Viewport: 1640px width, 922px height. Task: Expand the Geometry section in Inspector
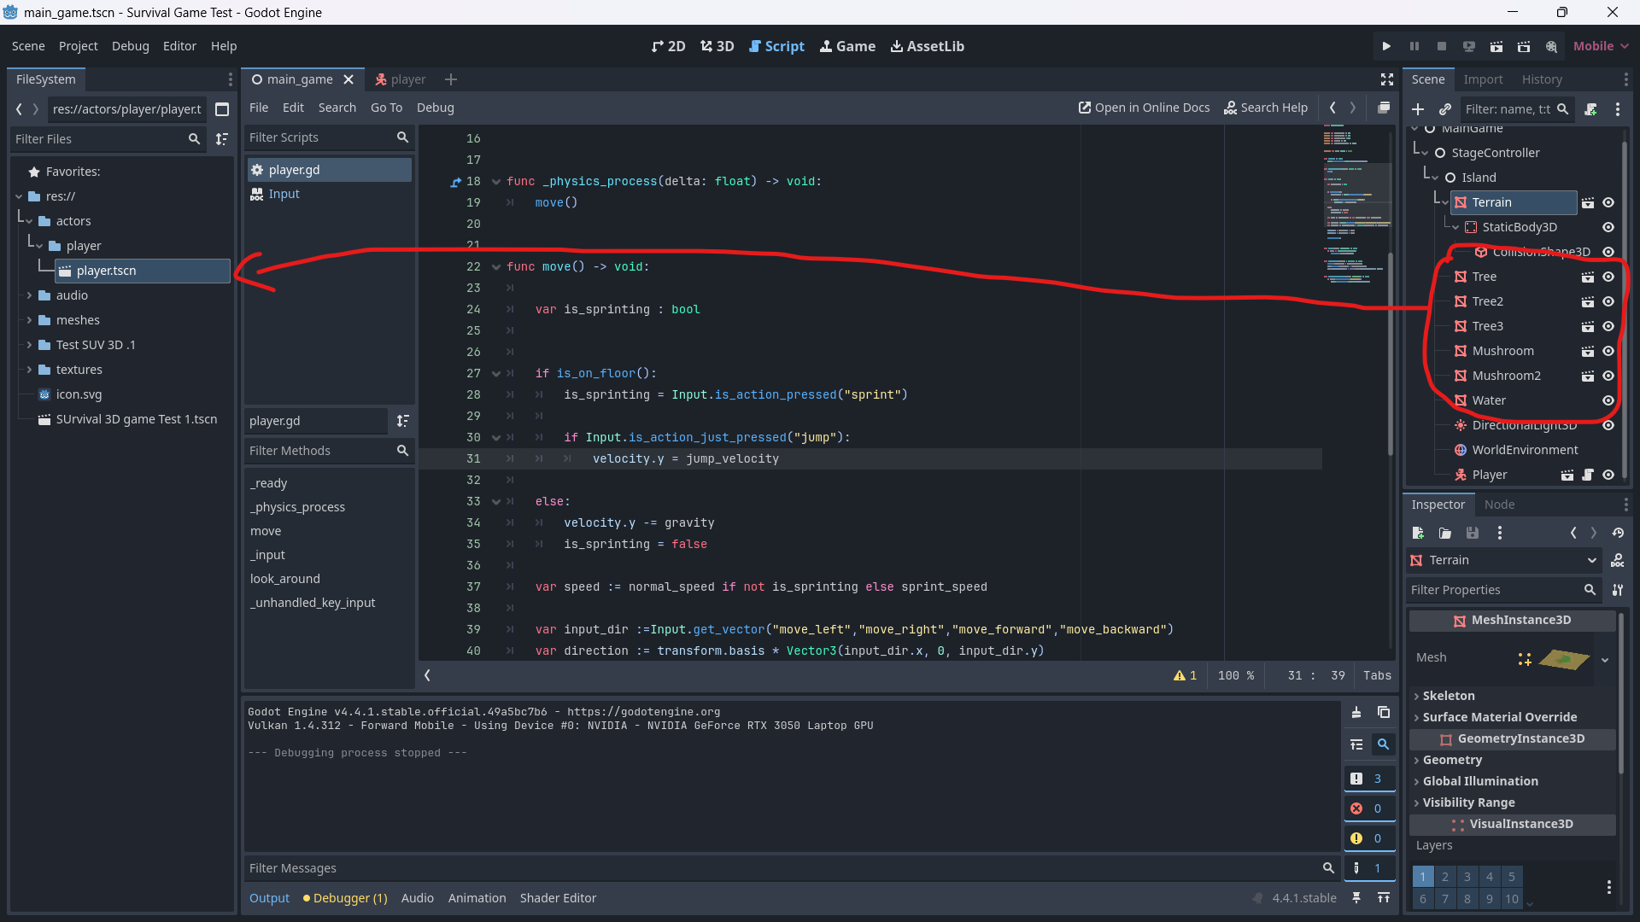coord(1452,760)
